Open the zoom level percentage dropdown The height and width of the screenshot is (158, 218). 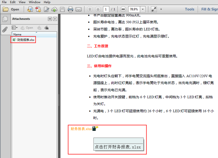point(143,9)
